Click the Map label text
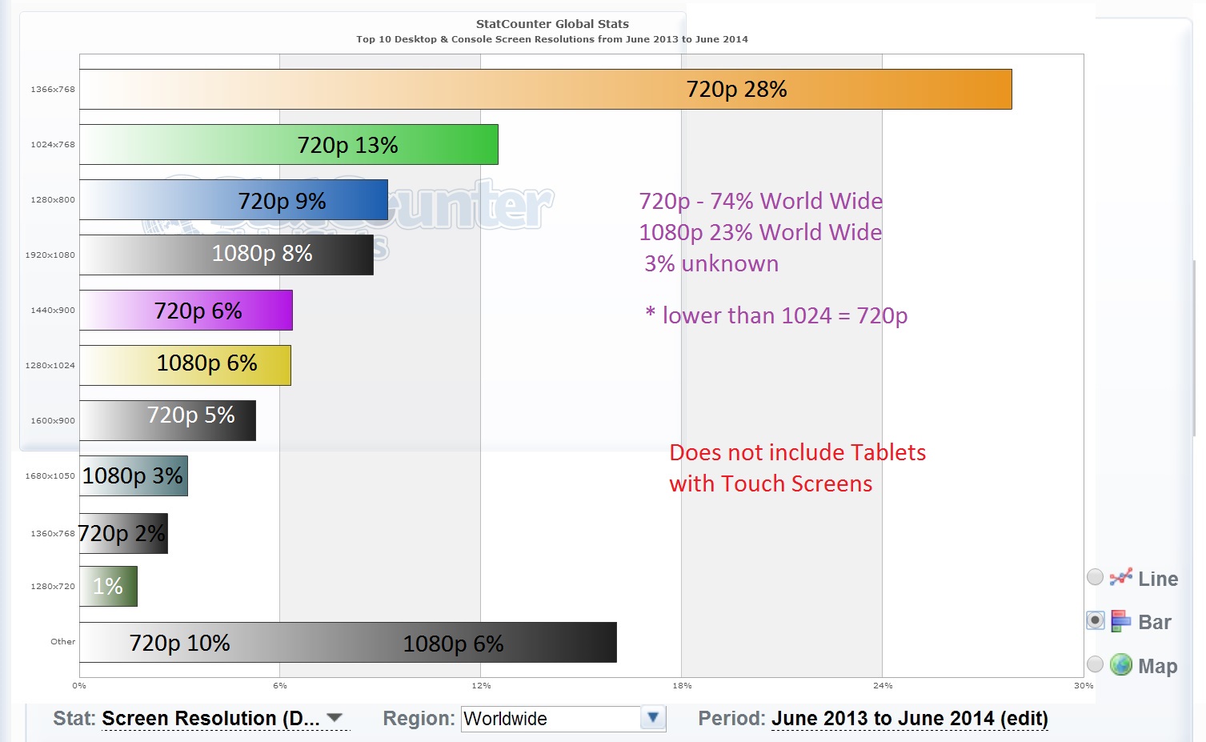 1158,666
